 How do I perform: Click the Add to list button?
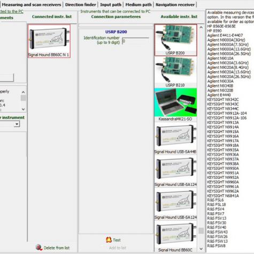click(118, 248)
